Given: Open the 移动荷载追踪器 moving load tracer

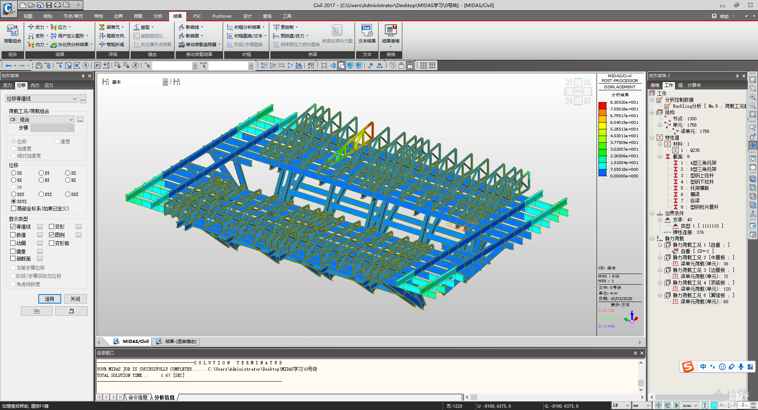Looking at the screenshot, I should pyautogui.click(x=199, y=45).
